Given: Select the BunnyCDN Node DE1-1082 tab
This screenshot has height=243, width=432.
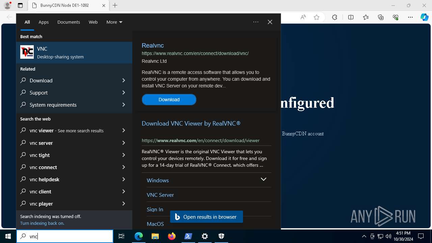Looking at the screenshot, I should point(69,5).
